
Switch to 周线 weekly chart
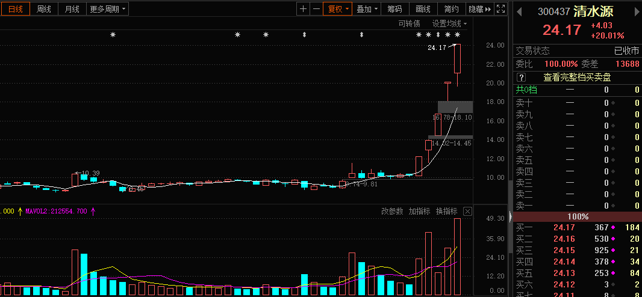click(44, 9)
